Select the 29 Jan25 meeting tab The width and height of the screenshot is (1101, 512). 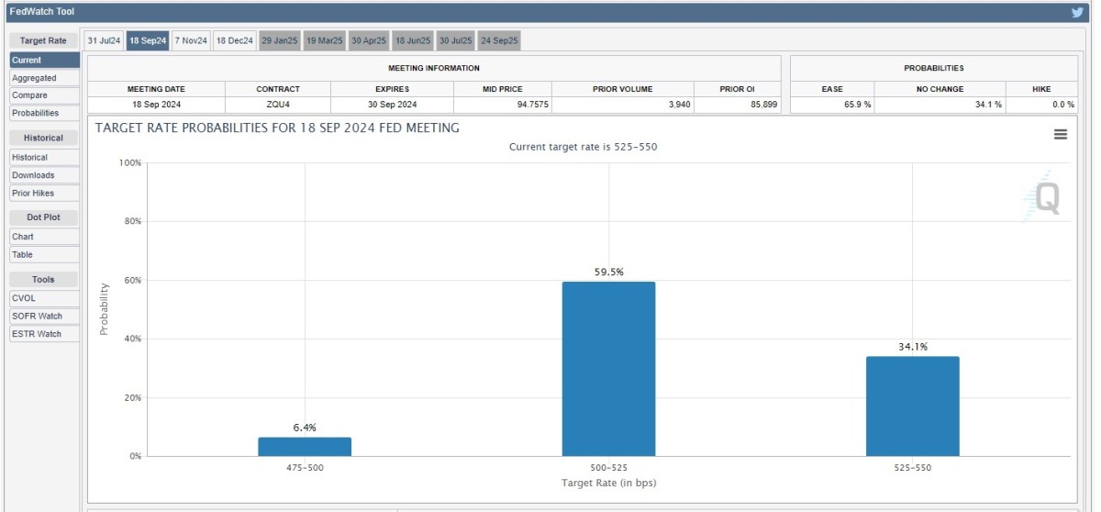(279, 40)
